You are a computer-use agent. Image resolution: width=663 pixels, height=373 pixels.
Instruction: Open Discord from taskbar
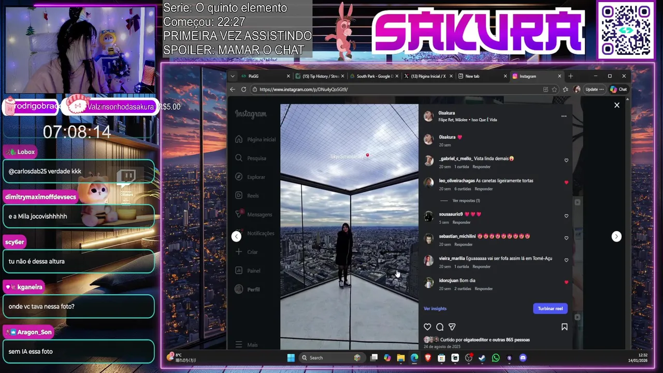click(523, 357)
